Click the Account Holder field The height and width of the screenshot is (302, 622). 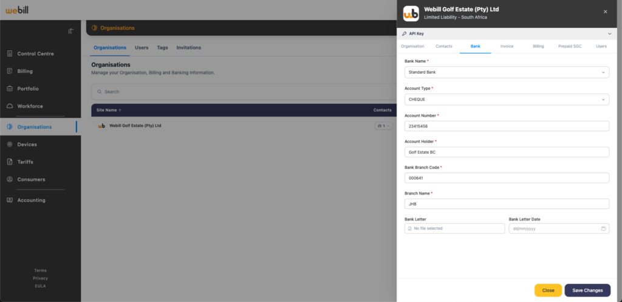click(x=507, y=152)
